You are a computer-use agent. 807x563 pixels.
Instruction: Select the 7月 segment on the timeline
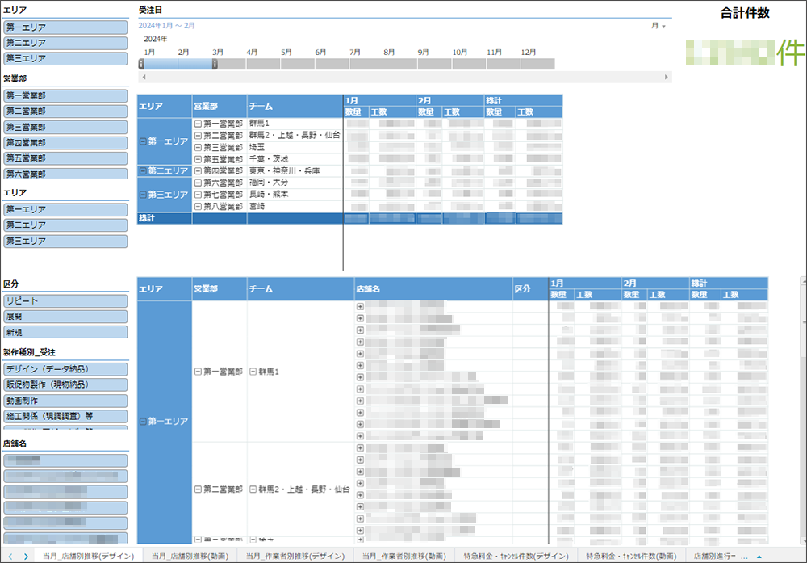366,64
